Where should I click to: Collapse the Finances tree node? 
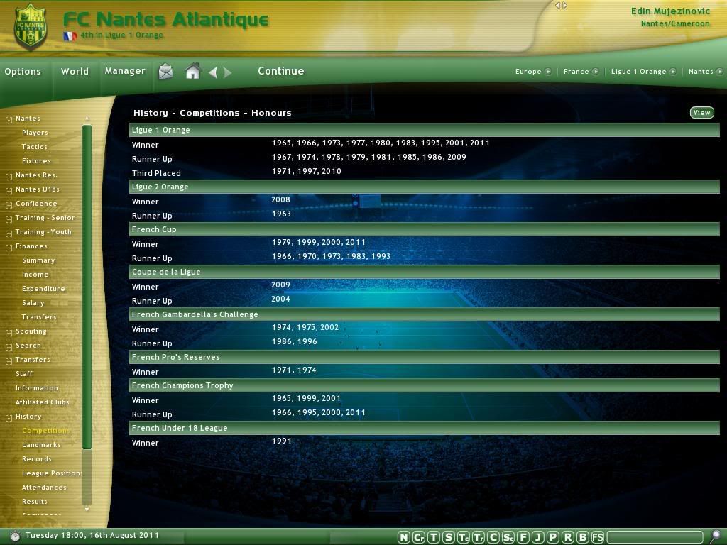coord(9,248)
